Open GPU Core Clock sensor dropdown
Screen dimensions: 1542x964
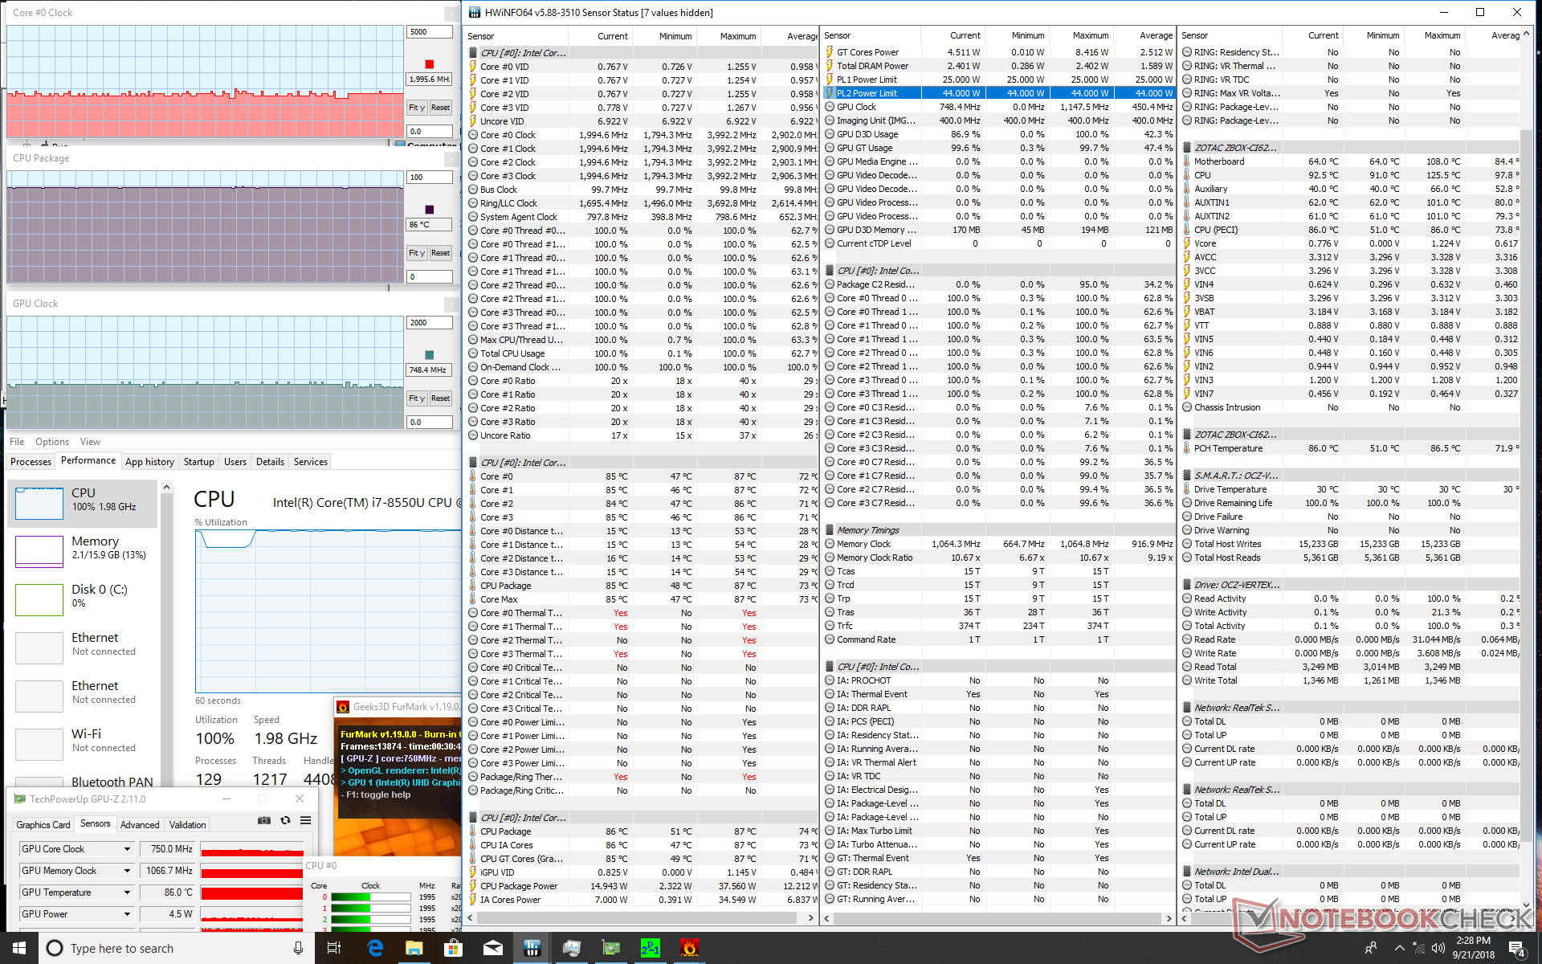[x=127, y=849]
